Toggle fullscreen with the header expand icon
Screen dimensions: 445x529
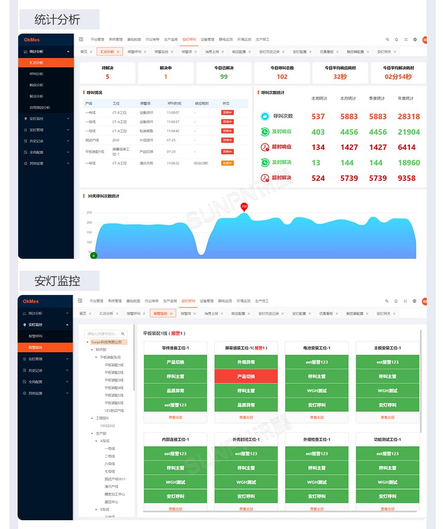(x=406, y=39)
